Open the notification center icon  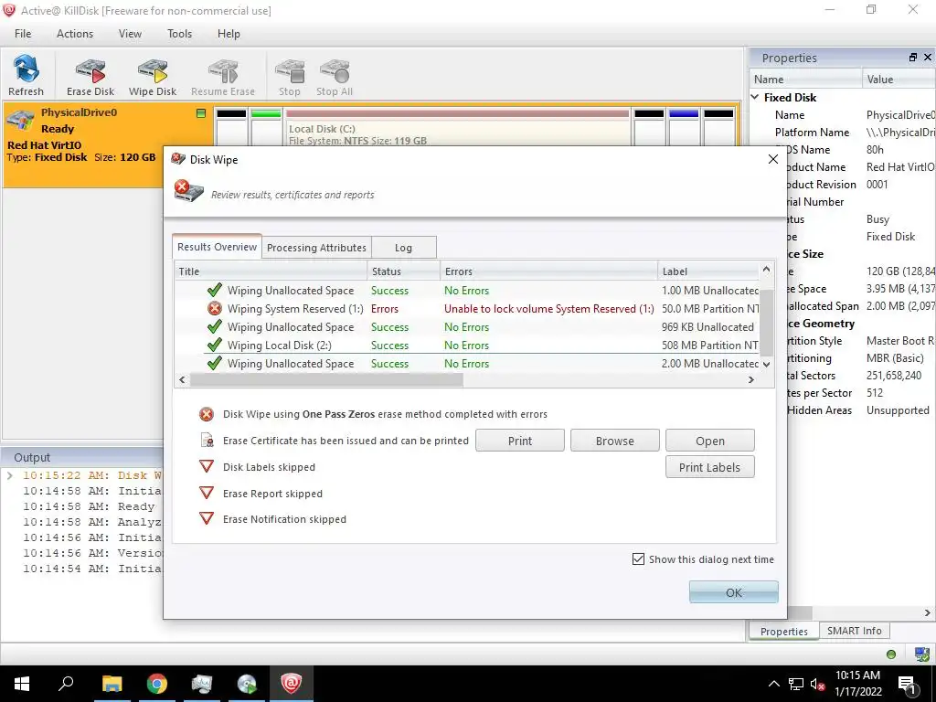tap(907, 684)
